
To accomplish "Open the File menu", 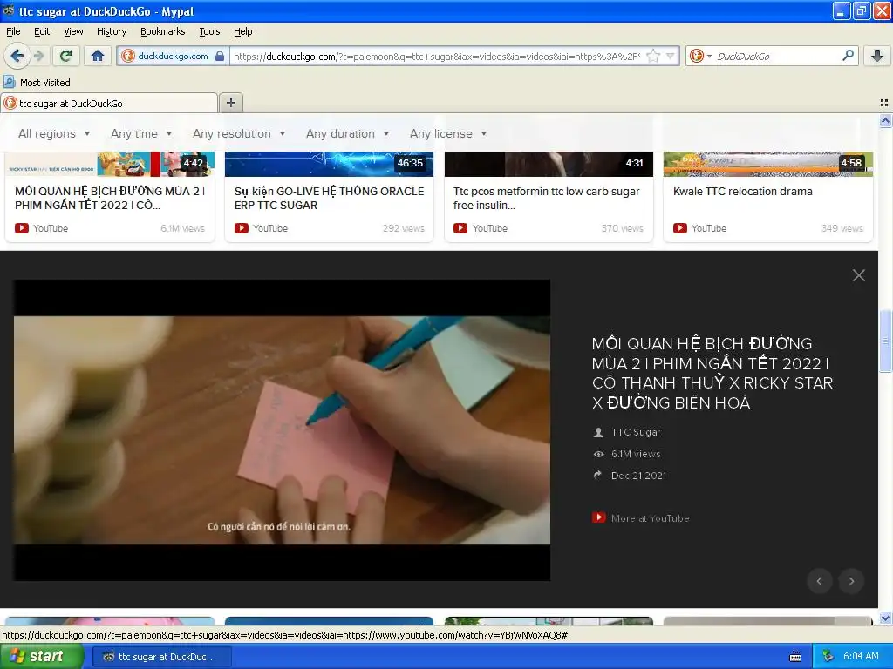I will [13, 31].
